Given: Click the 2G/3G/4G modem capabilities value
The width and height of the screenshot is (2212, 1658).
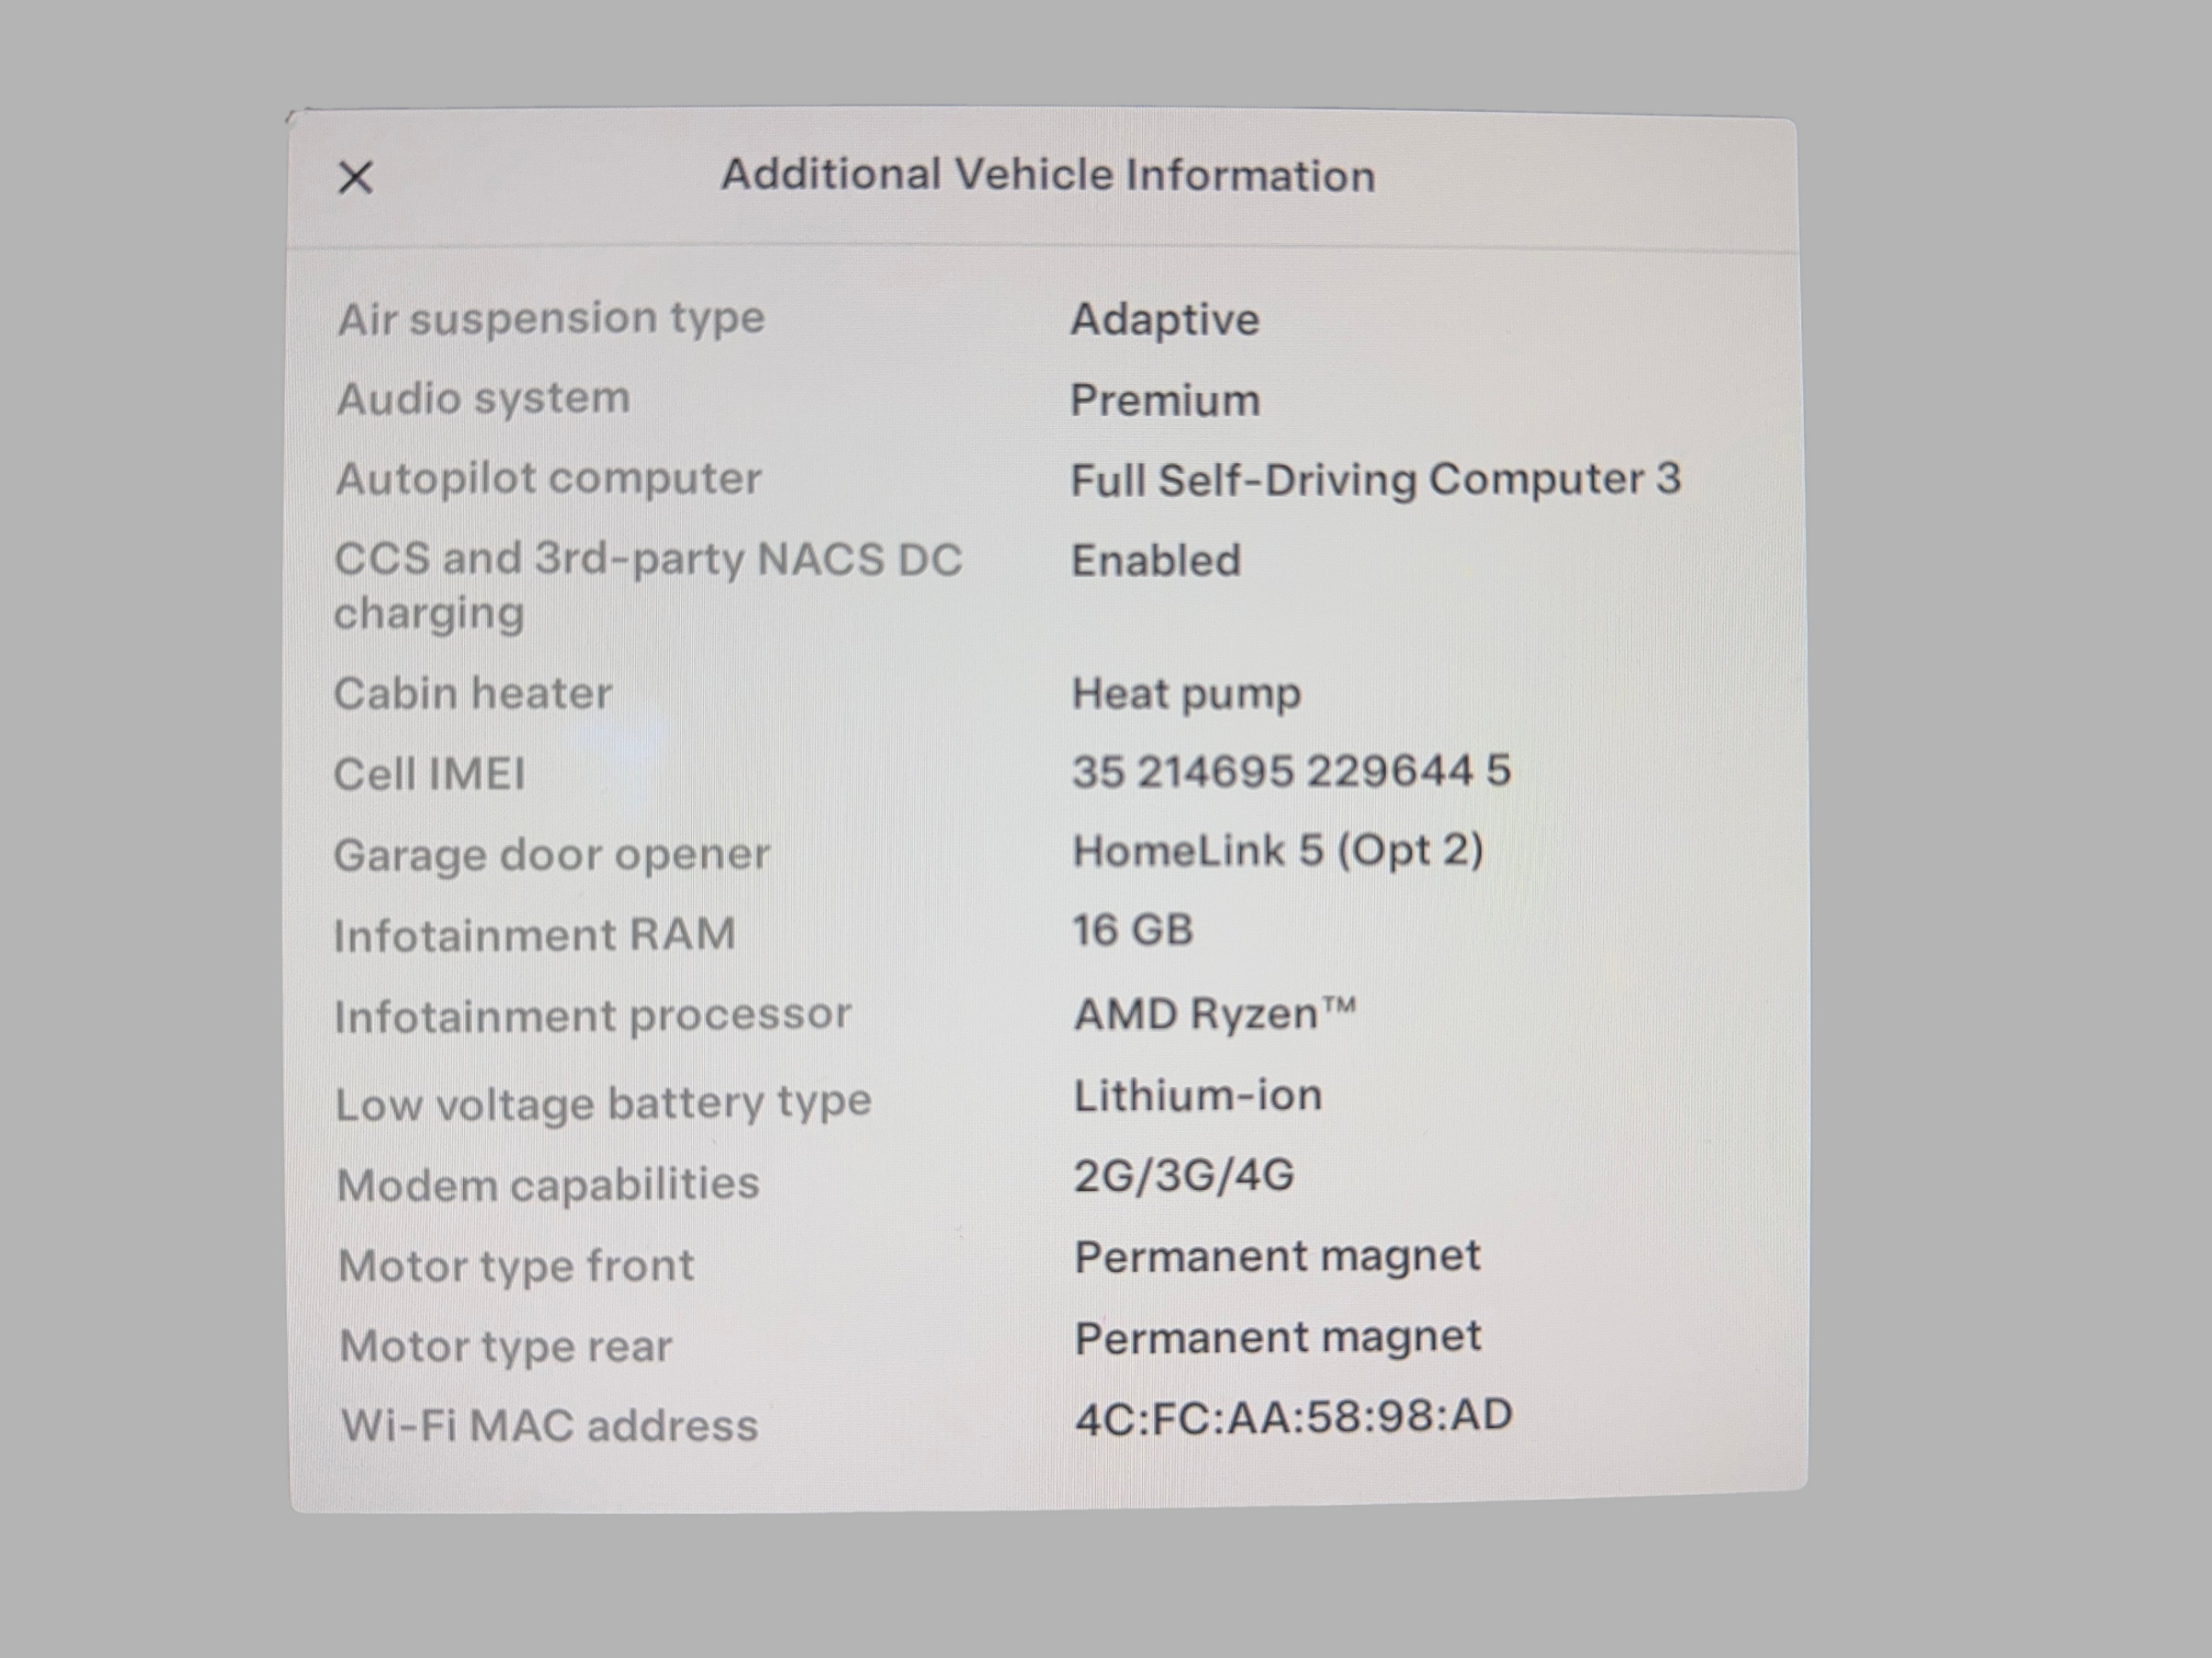Looking at the screenshot, I should (x=1184, y=1176).
